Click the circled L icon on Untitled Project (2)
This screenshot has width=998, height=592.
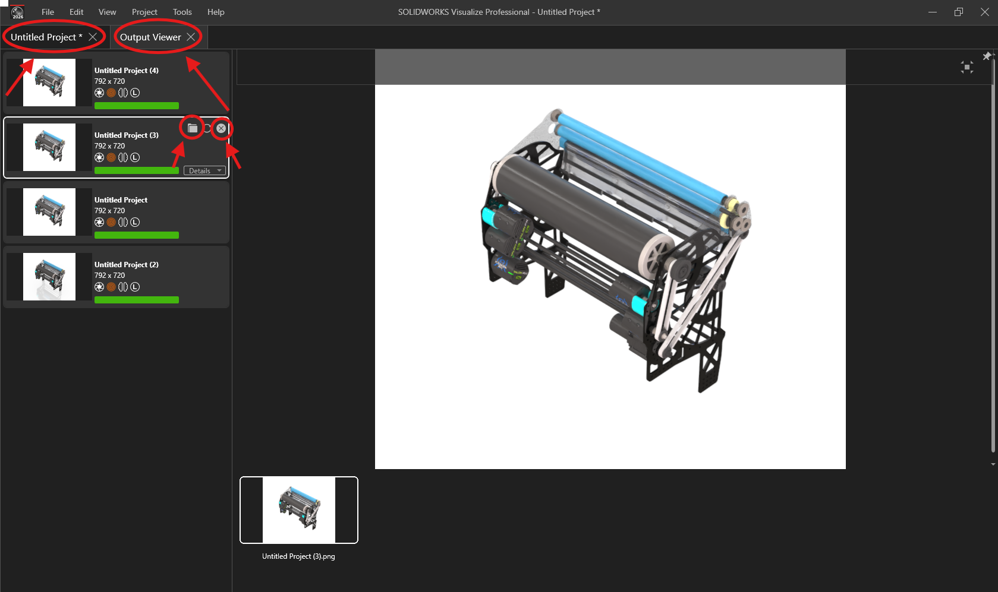point(135,287)
